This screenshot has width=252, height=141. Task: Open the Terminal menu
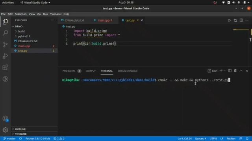[56, 14]
